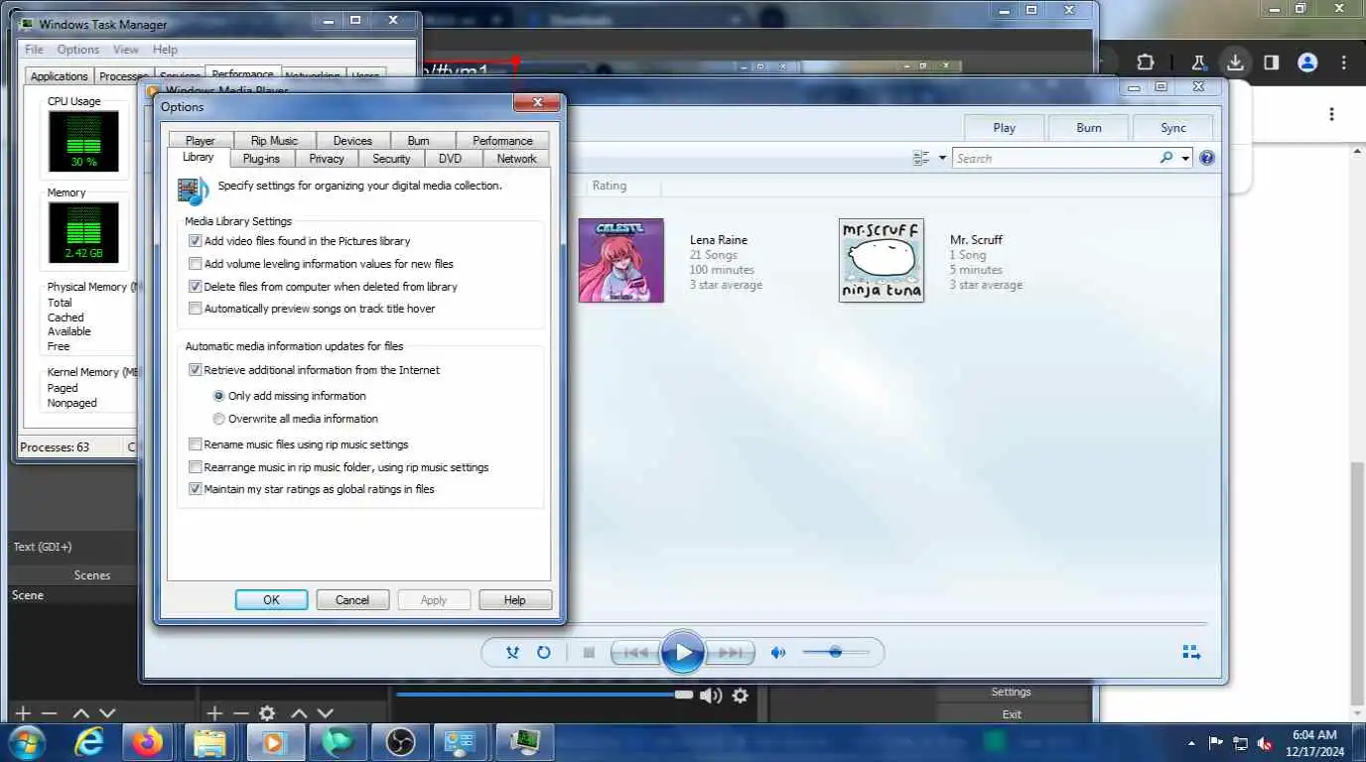Open the Rip Music tab in Options
Screen dimensions: 1366x762
(274, 141)
